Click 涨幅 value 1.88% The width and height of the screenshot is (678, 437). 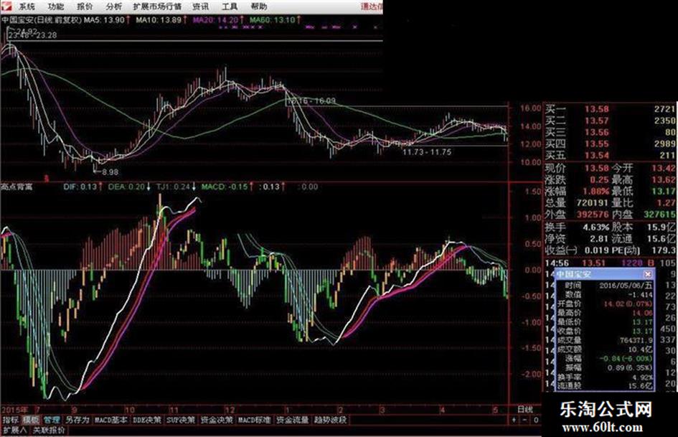tap(595, 191)
